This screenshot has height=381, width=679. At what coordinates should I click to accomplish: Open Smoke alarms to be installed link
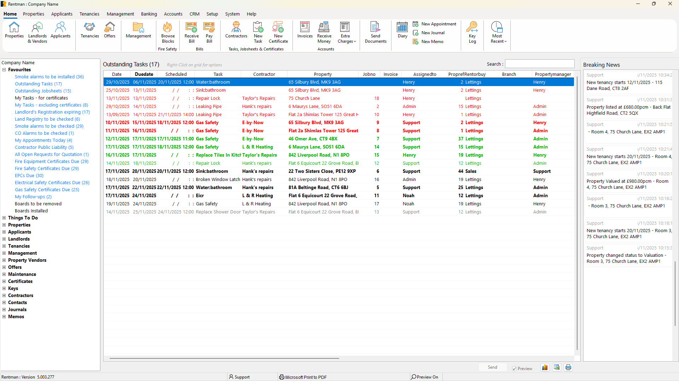click(49, 77)
